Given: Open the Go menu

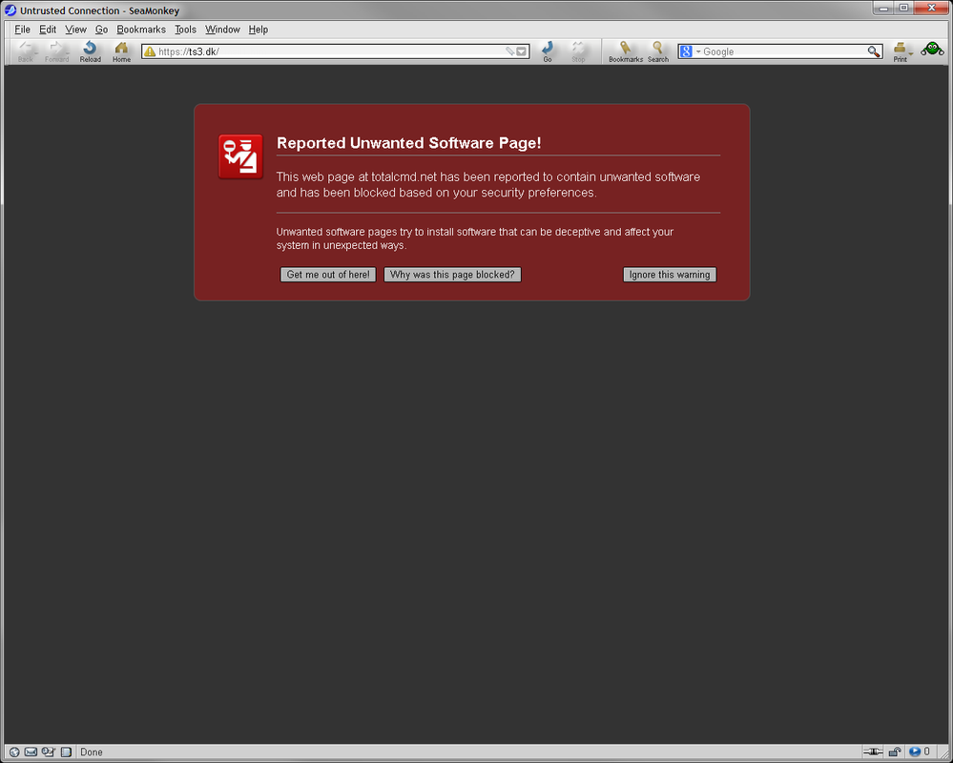Looking at the screenshot, I should (101, 30).
